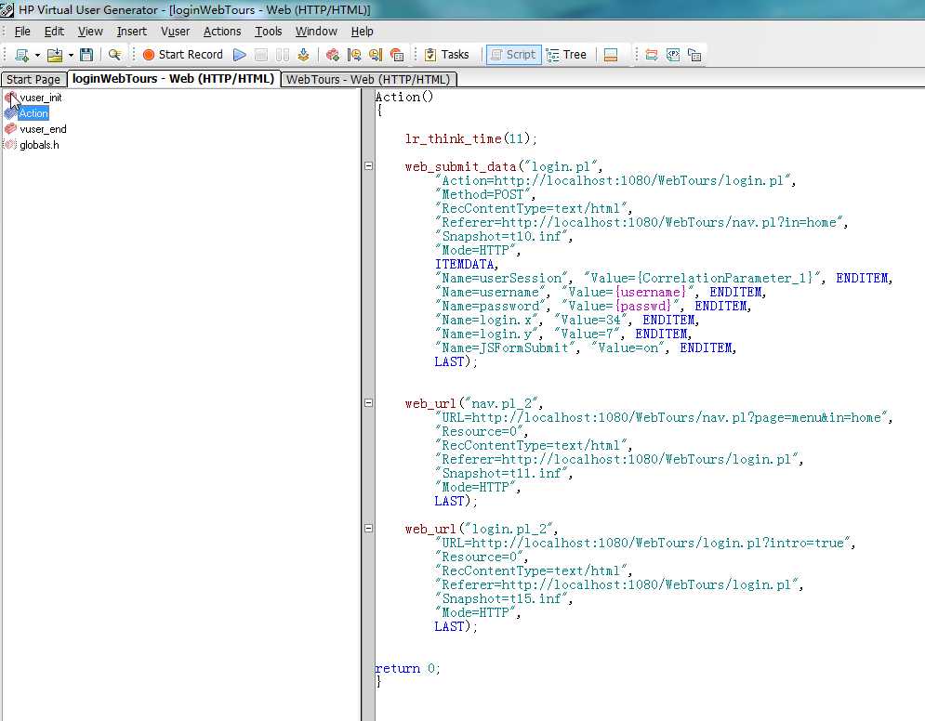925x721 pixels.
Task: Collapse the web_url login.pl_2 code block
Action: click(x=369, y=529)
